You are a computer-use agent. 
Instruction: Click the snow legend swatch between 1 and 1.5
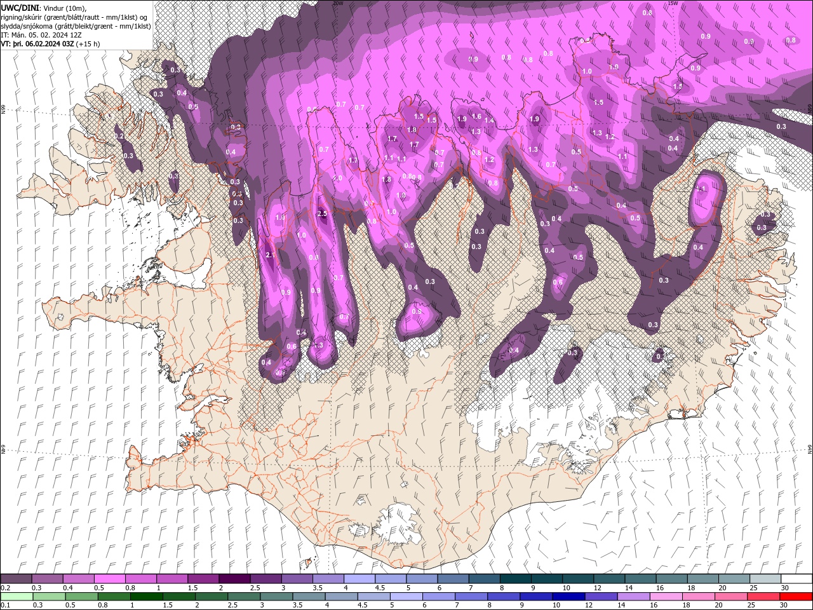(171, 578)
